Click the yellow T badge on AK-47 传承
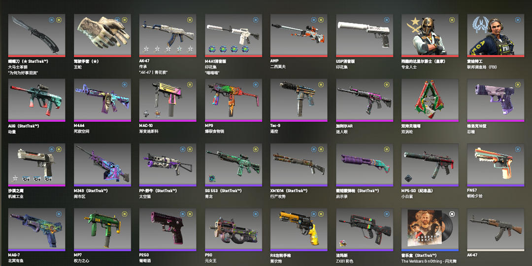This screenshot has width=532, height=266. (x=190, y=20)
